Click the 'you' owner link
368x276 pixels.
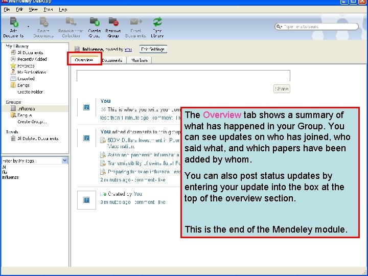[x=128, y=49]
